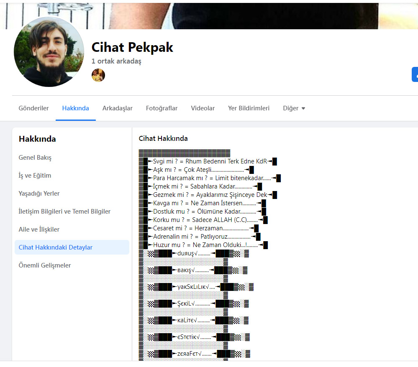
Task: Open the Arkadaşlar tab
Action: coord(118,108)
